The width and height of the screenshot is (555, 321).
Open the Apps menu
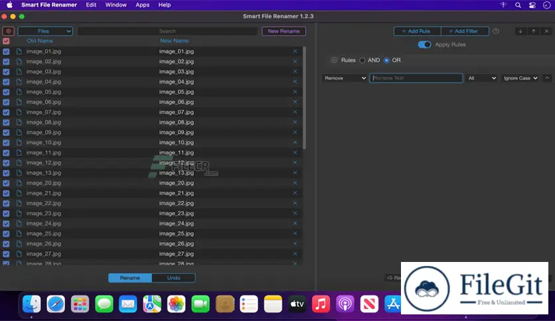click(142, 5)
